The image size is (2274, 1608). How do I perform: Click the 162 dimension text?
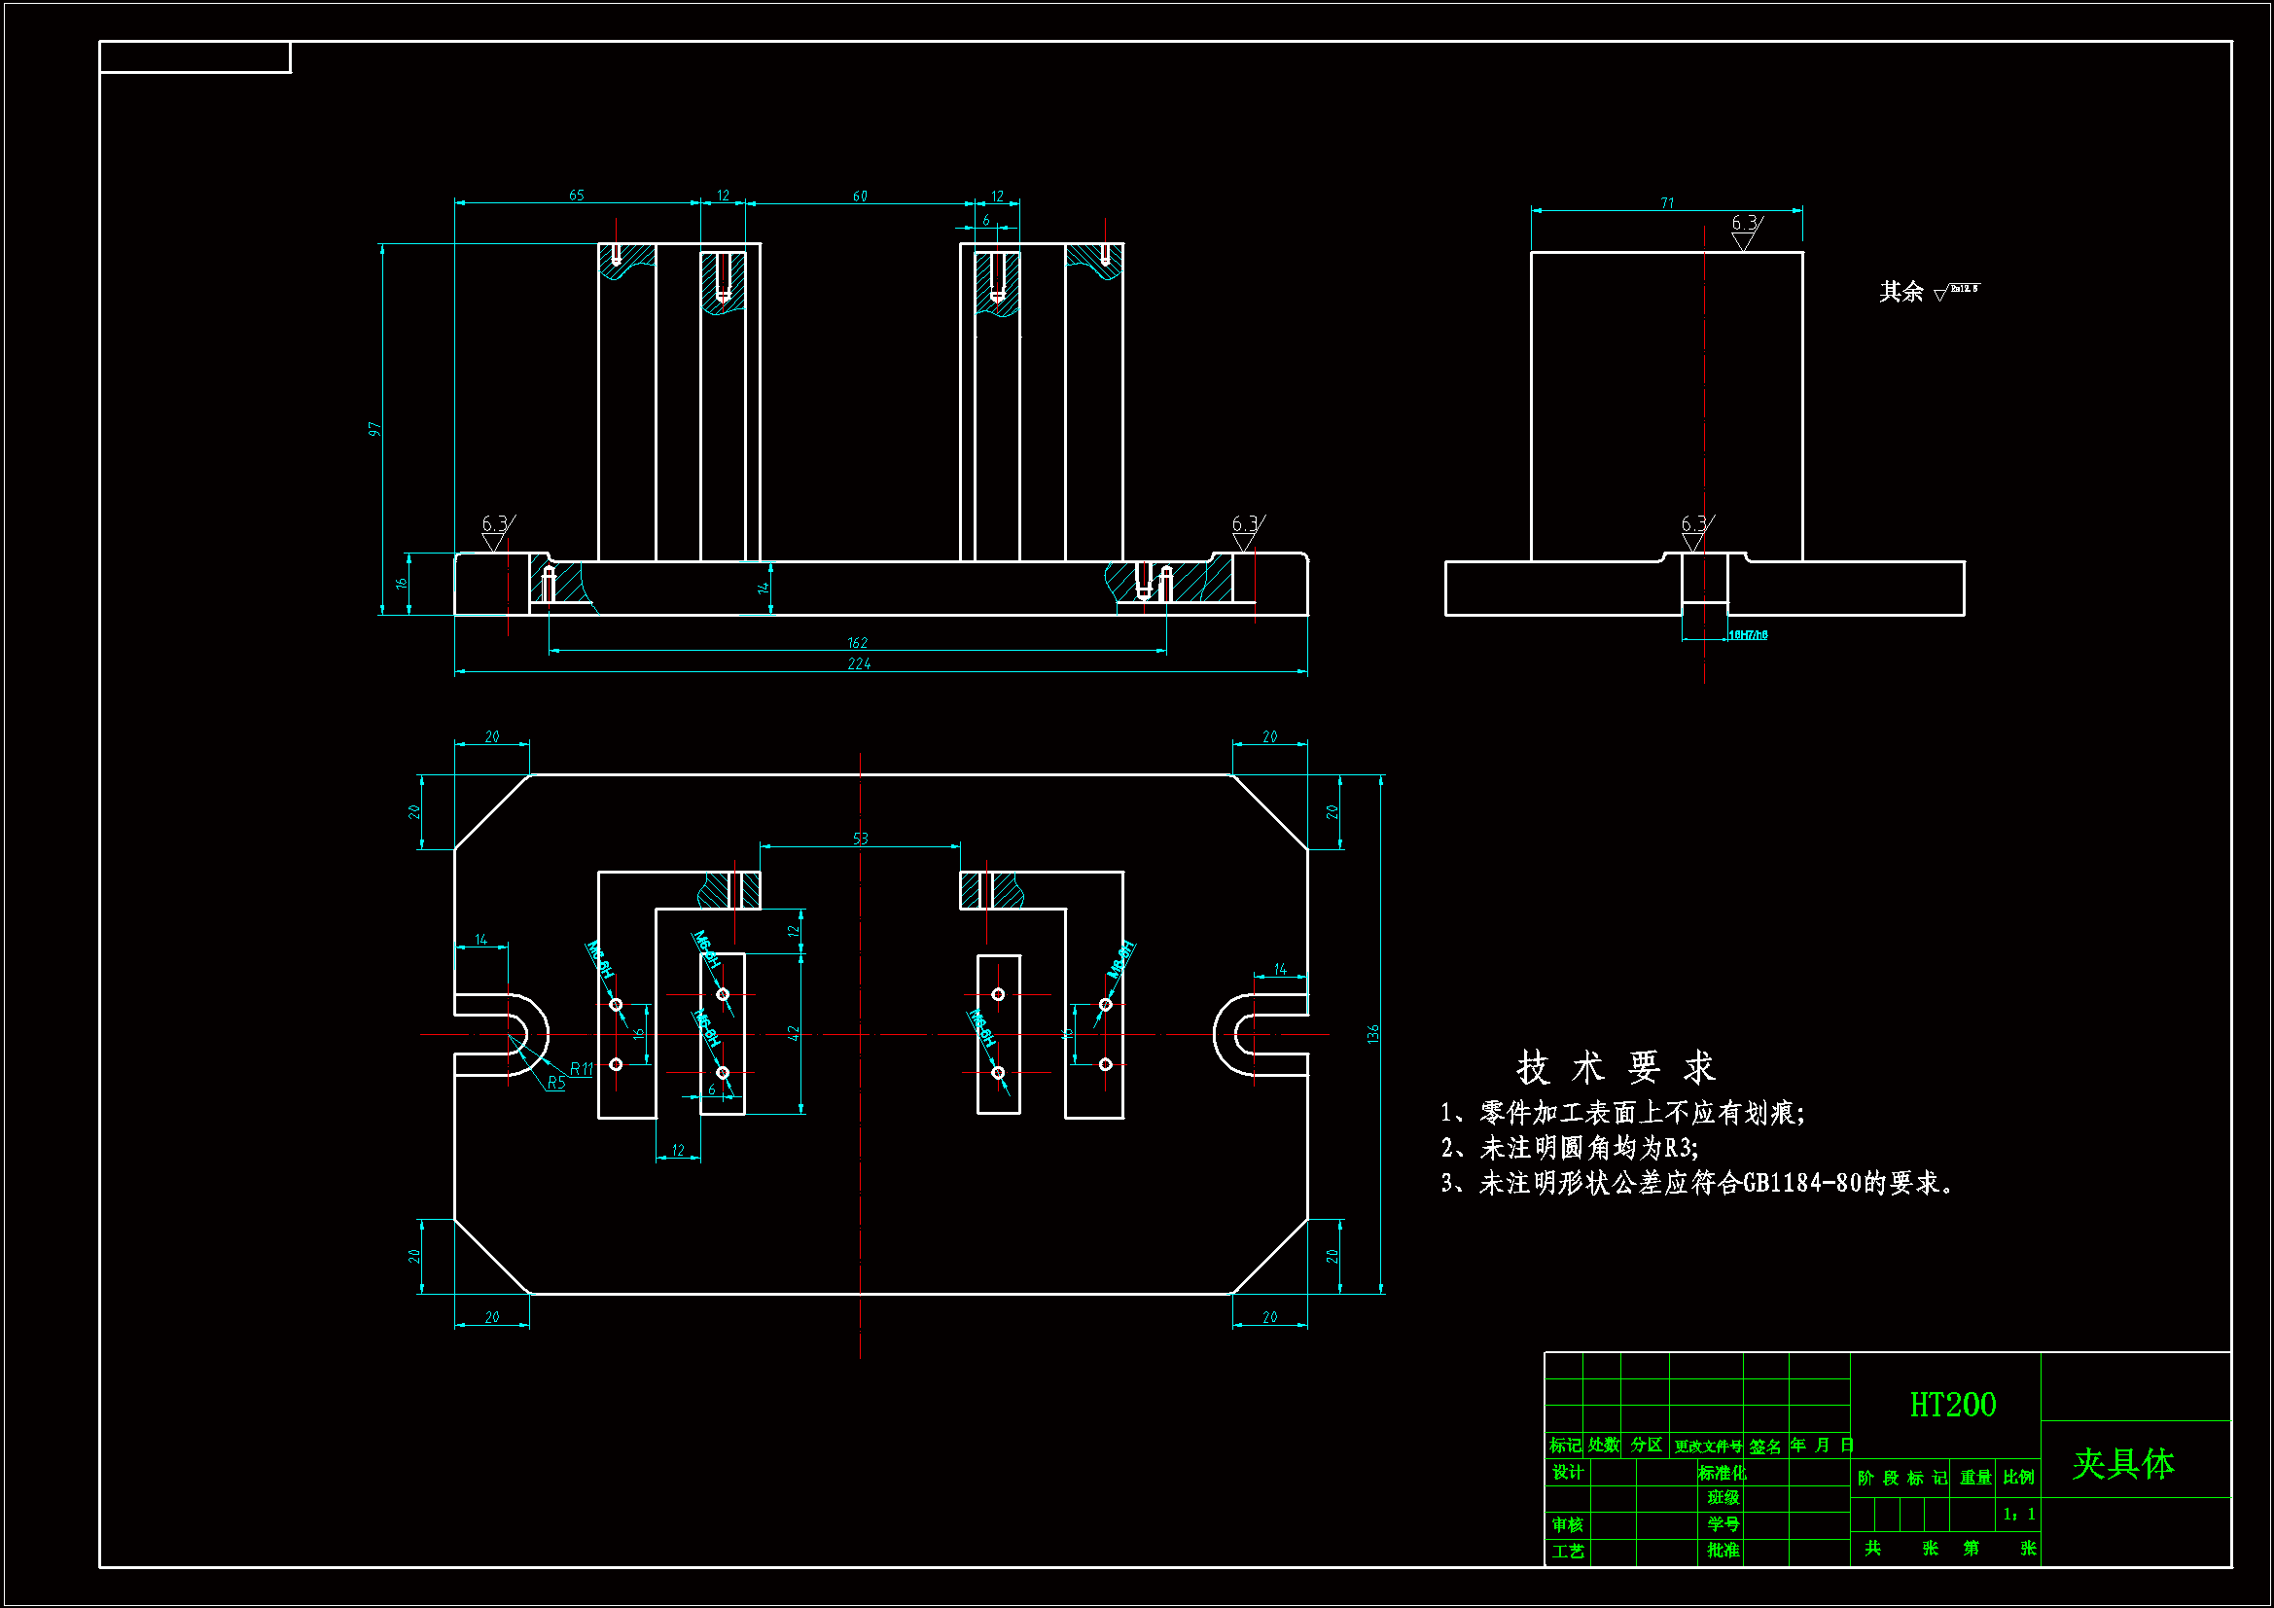click(x=857, y=643)
